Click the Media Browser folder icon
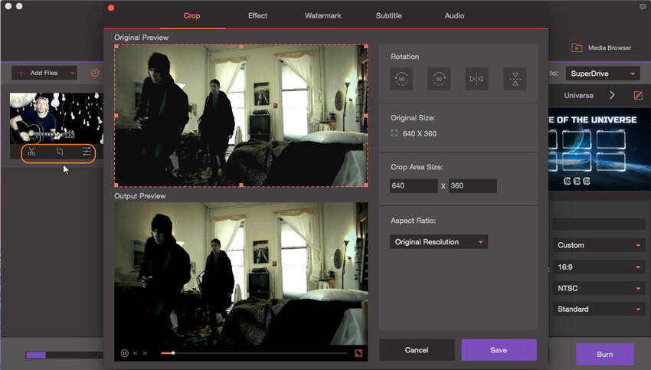The image size is (651, 370). point(577,47)
